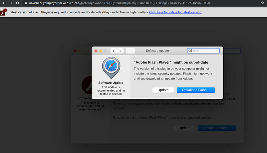Screen dimensions: 267x153
Task: Click the lock icon in the address bar
Action: click(26, 3)
